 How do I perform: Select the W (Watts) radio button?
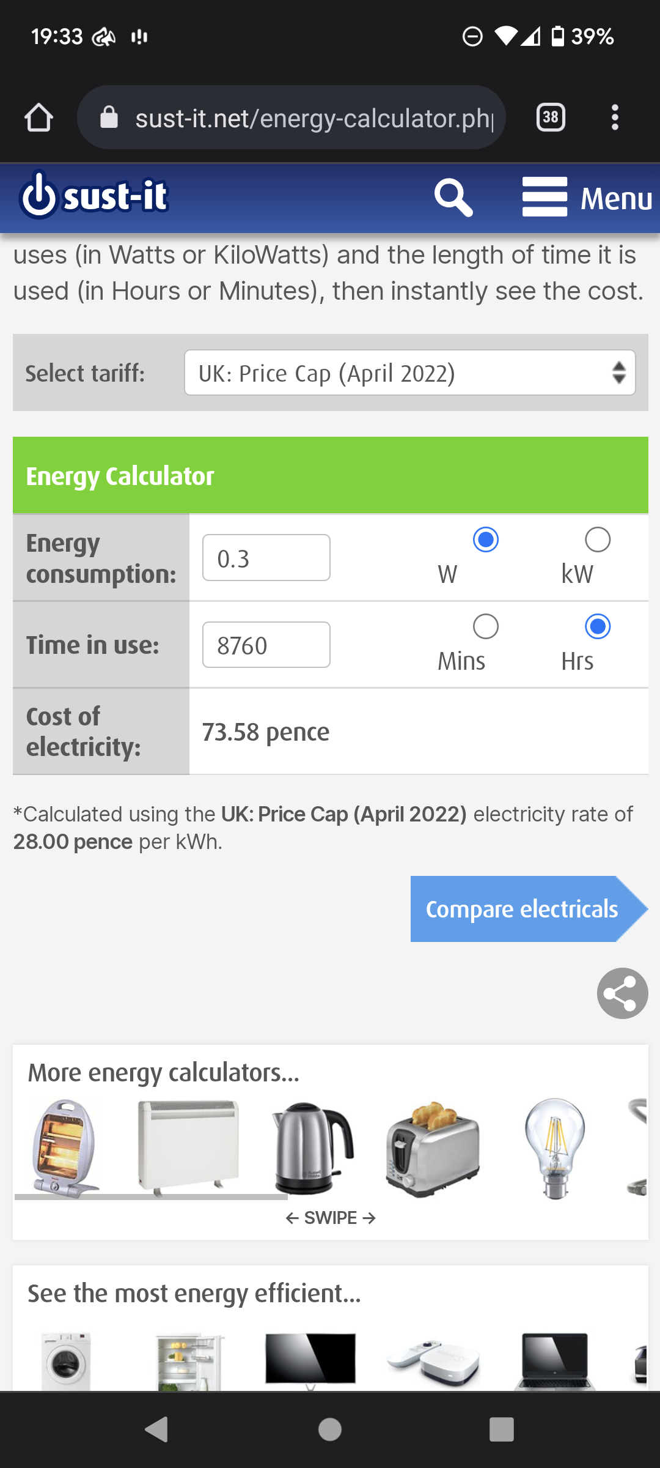[486, 539]
